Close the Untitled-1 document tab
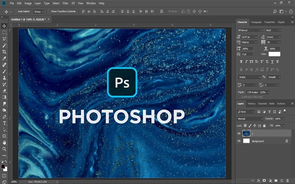The width and height of the screenshot is (295, 184). point(48,19)
